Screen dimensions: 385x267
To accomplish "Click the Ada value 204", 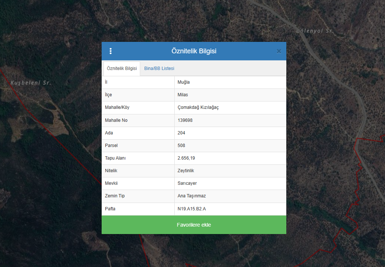I will (x=181, y=133).
